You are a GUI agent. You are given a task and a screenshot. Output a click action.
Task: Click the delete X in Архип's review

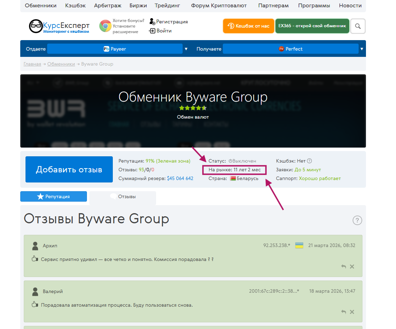tap(352, 267)
